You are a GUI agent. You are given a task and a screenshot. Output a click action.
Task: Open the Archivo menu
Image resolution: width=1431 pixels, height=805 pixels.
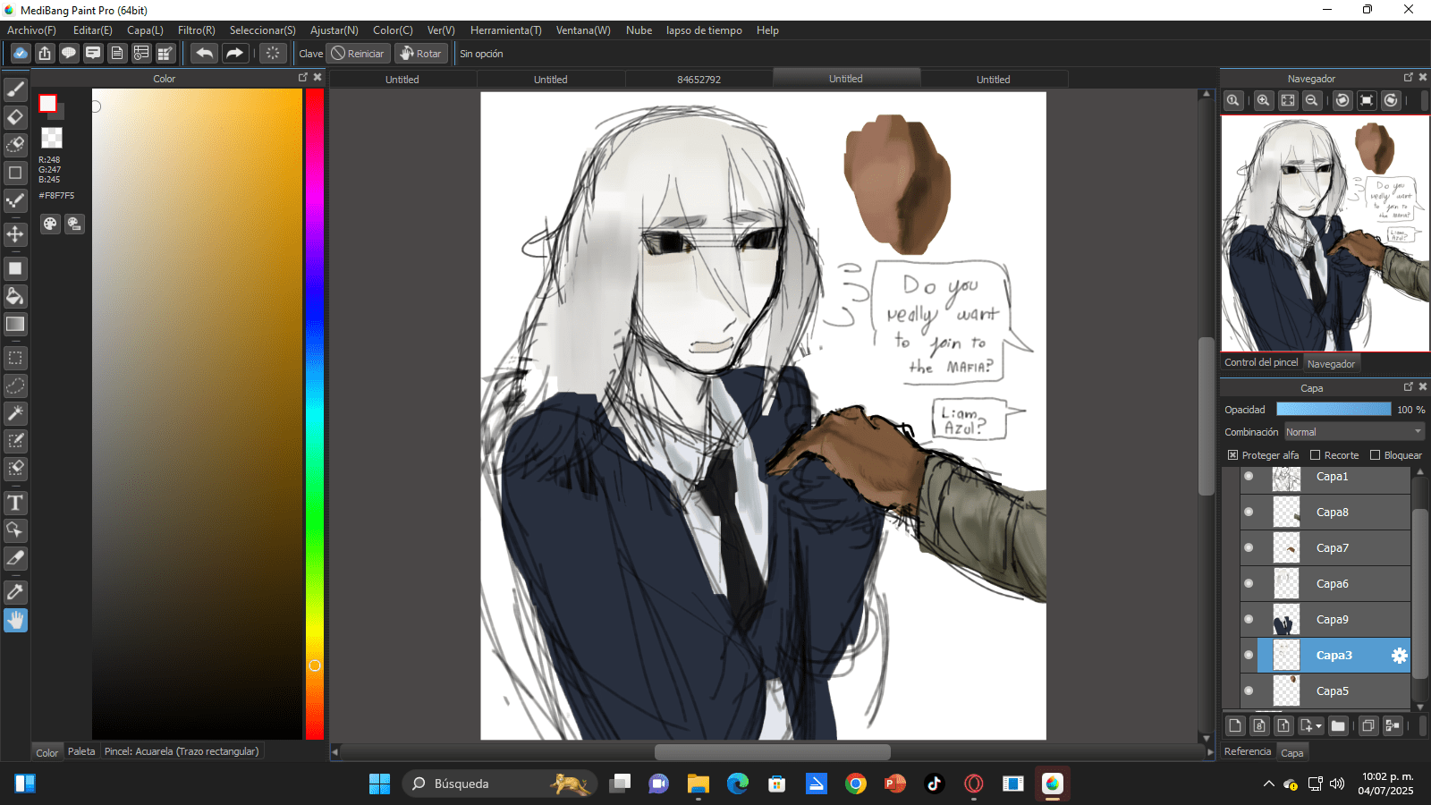[31, 30]
